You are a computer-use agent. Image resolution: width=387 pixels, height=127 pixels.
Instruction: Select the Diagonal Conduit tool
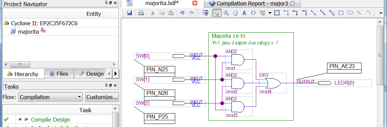tap(332, 13)
